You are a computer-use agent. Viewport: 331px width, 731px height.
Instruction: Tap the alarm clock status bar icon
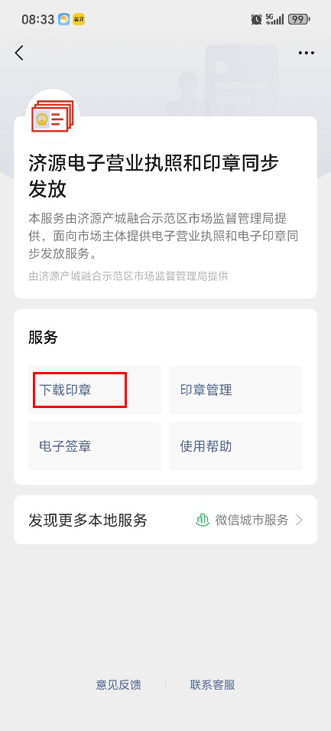click(x=256, y=19)
